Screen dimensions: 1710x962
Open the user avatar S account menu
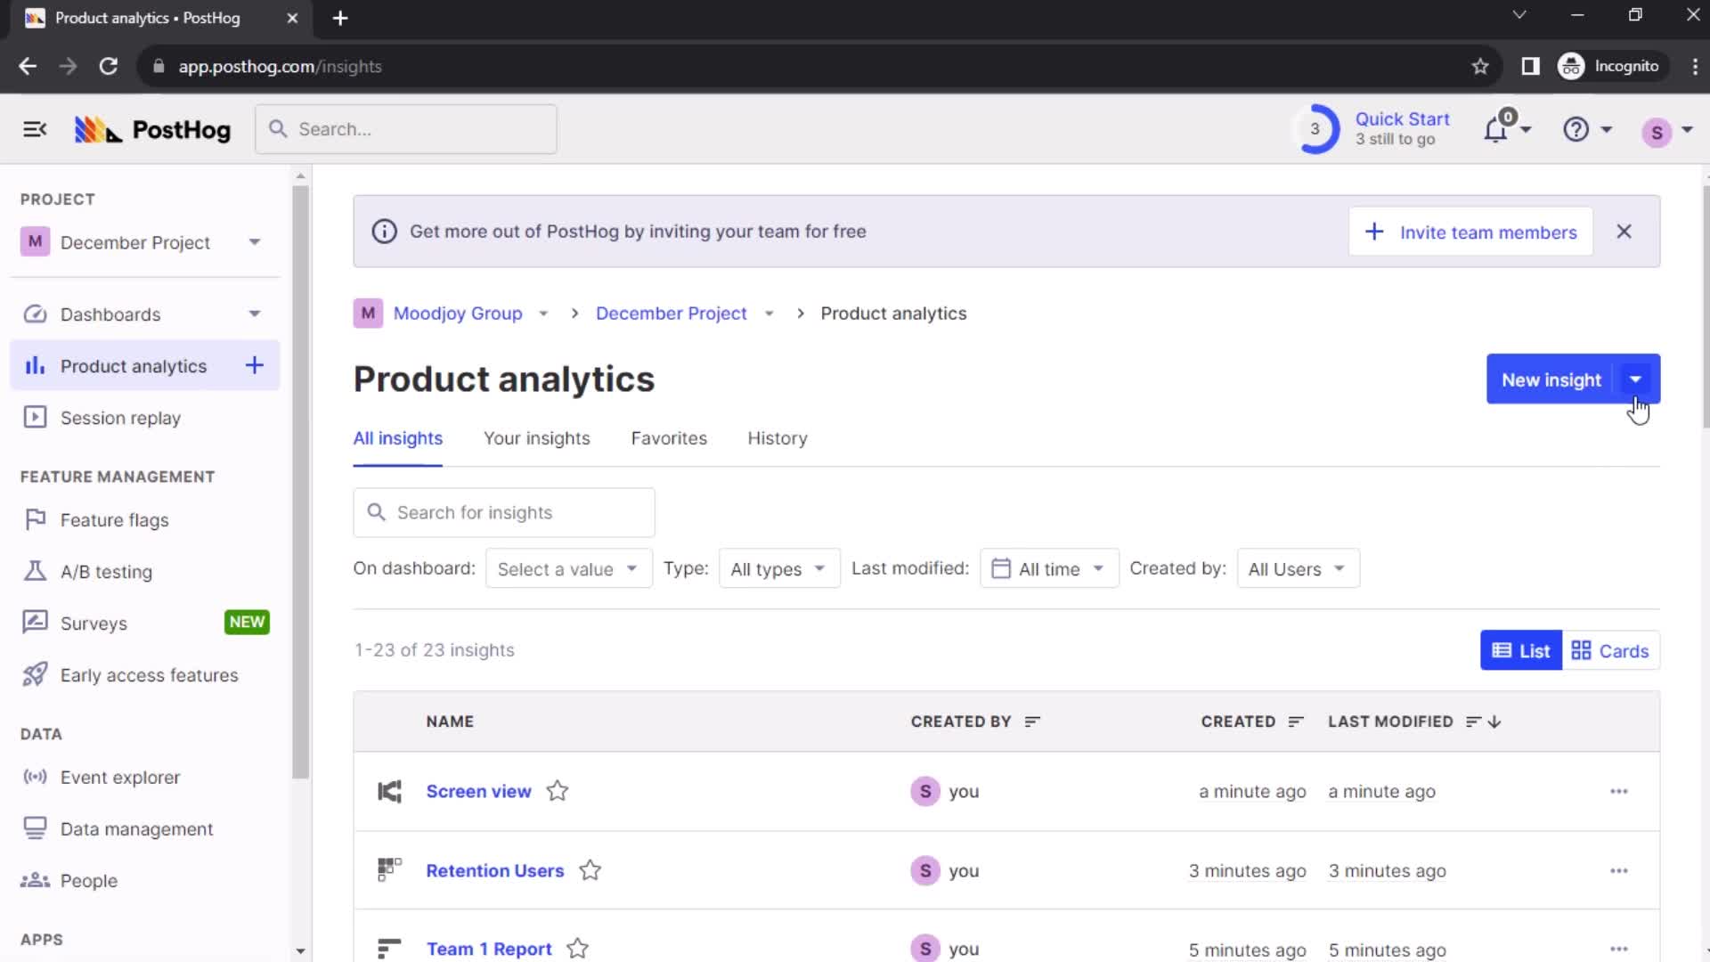click(x=1657, y=132)
